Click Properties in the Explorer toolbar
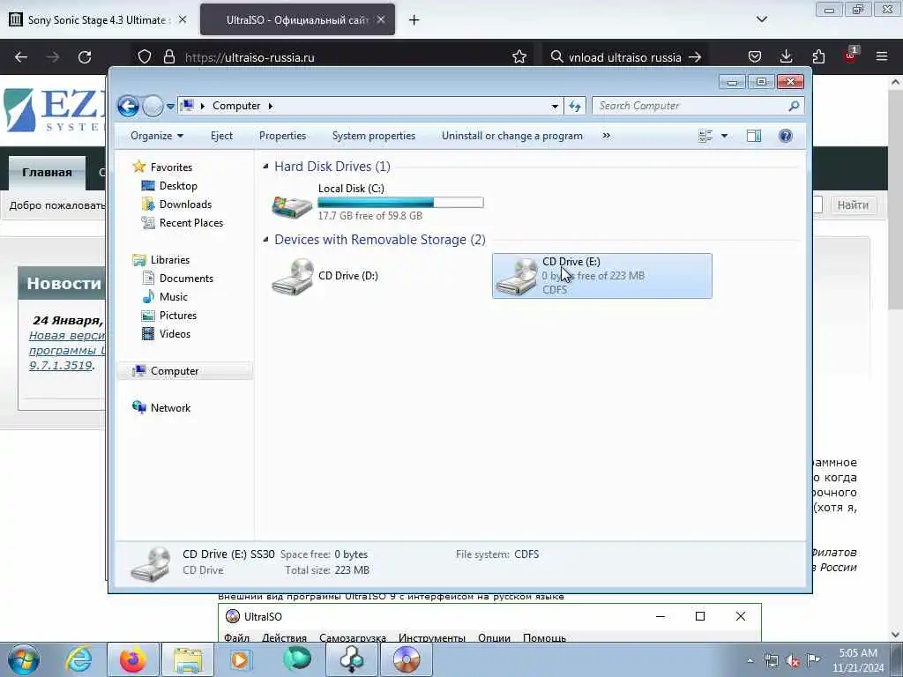Viewport: 903px width, 677px height. point(282,136)
